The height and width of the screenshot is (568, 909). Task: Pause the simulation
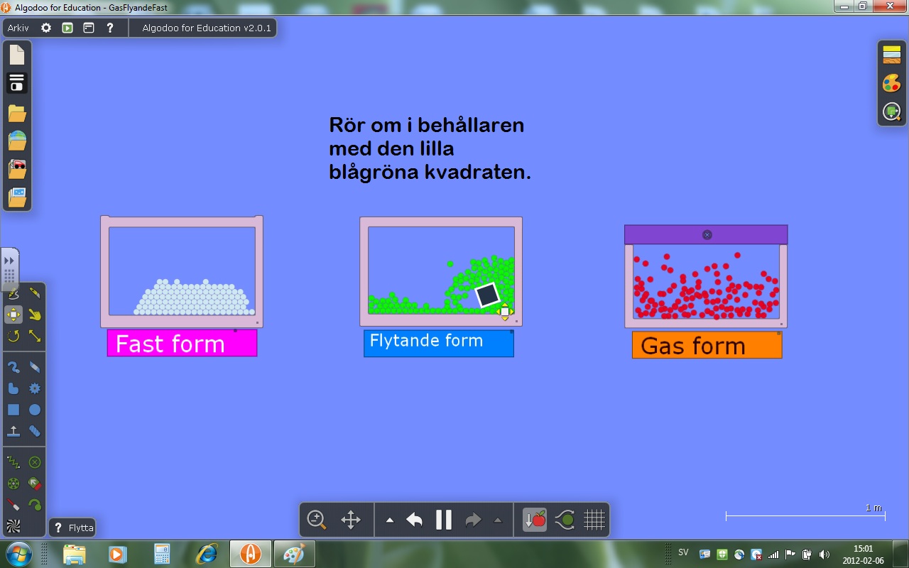pos(444,520)
